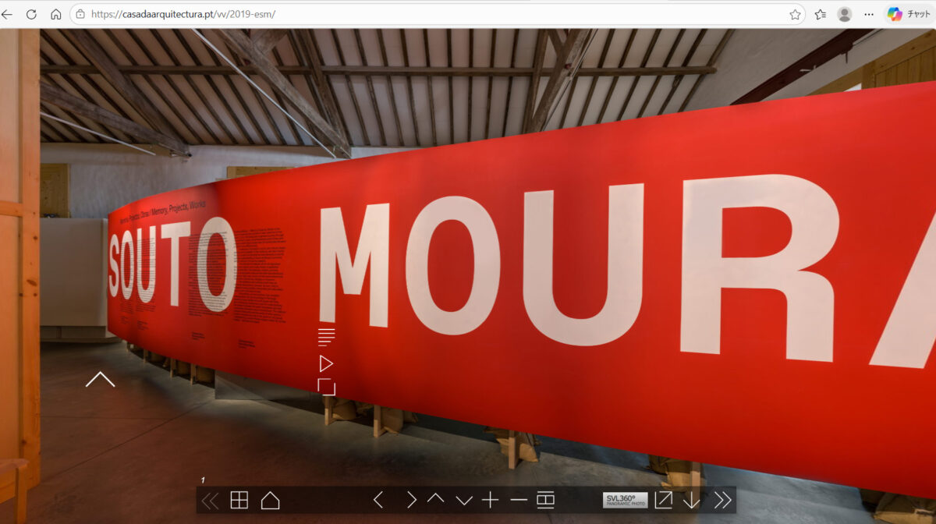
Task: Tilt view down with toolbar down chevron
Action: pyautogui.click(x=464, y=501)
